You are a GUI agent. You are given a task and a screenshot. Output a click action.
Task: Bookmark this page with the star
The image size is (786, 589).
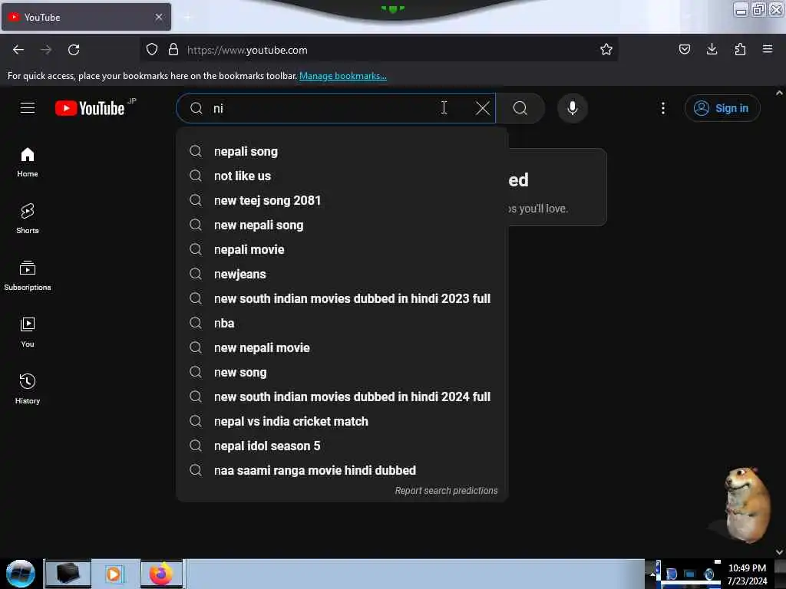(x=606, y=49)
